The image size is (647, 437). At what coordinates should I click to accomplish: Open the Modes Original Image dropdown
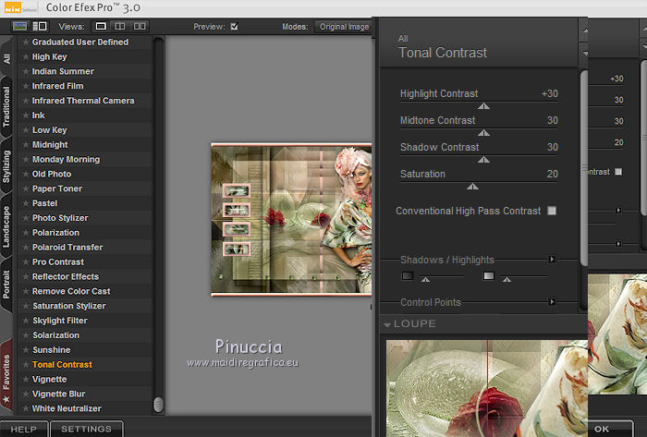[343, 27]
